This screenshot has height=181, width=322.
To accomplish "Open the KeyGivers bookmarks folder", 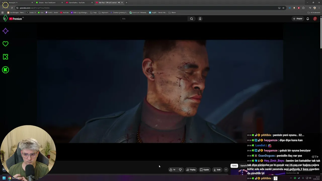I will pyautogui.click(x=103, y=13).
